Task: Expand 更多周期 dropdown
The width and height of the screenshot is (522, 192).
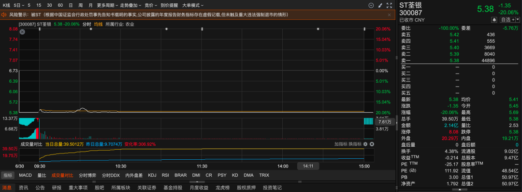Action: (x=107, y=5)
